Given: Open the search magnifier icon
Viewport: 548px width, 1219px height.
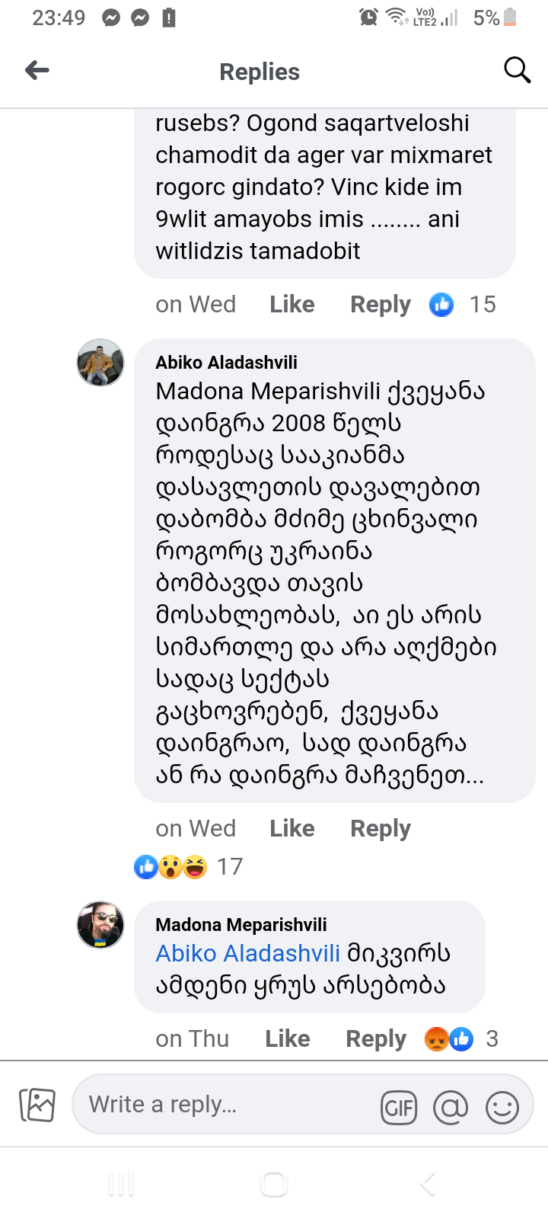Looking at the screenshot, I should point(517,70).
